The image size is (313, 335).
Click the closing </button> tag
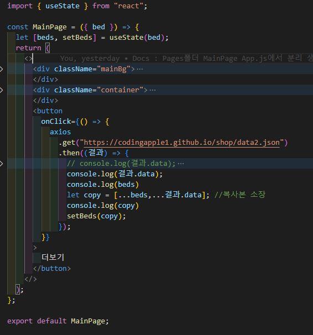tap(52, 269)
